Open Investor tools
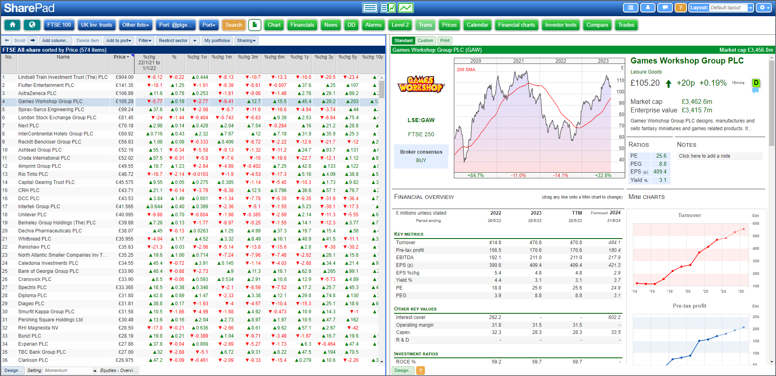The image size is (776, 376). (x=561, y=25)
